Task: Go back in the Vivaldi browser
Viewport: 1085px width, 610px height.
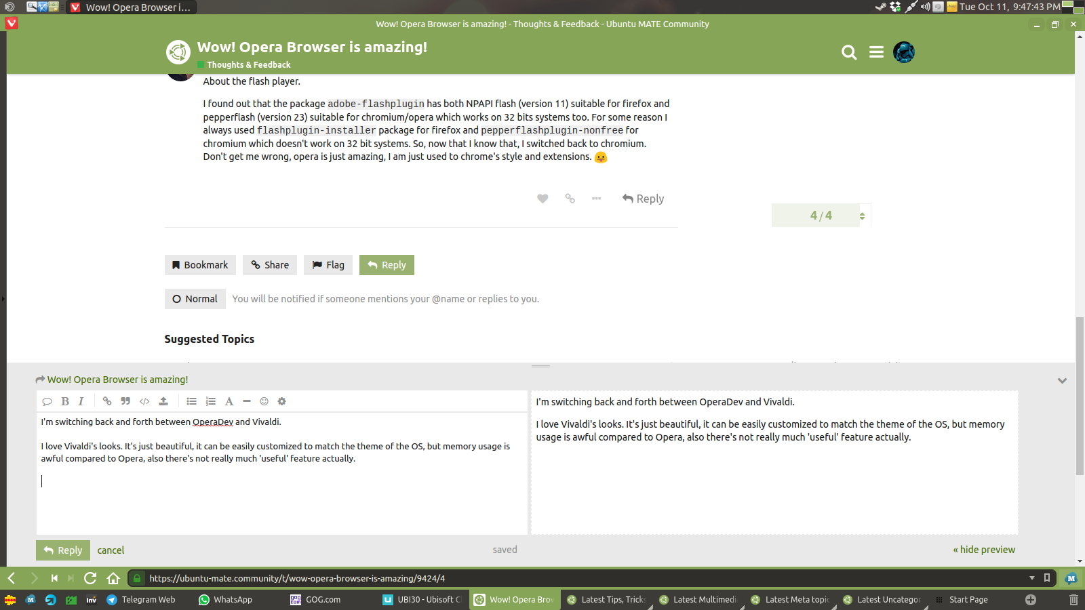Action: click(x=12, y=578)
